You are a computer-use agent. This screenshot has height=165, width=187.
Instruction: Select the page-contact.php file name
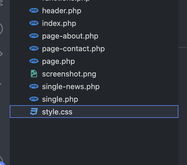[73, 49]
